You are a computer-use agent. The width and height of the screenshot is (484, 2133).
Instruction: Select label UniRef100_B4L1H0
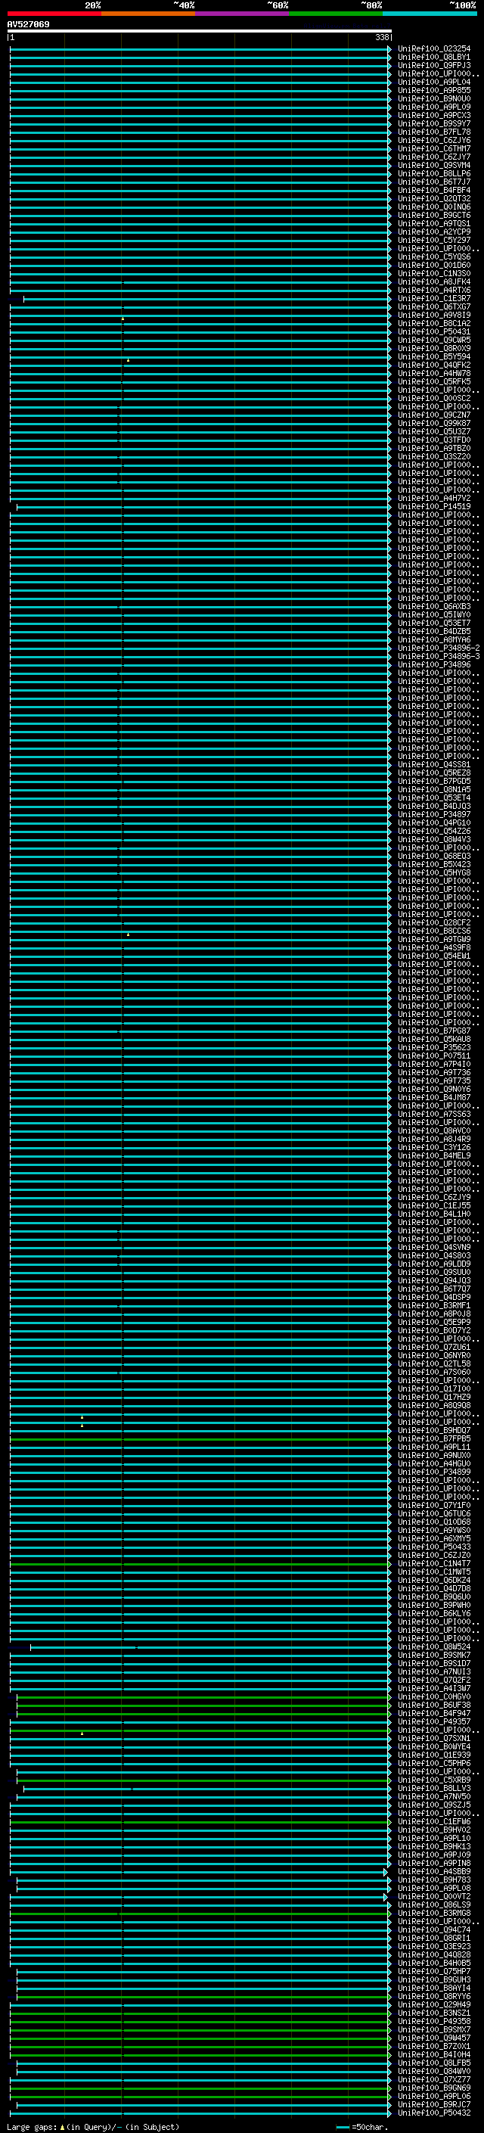tap(434, 1214)
